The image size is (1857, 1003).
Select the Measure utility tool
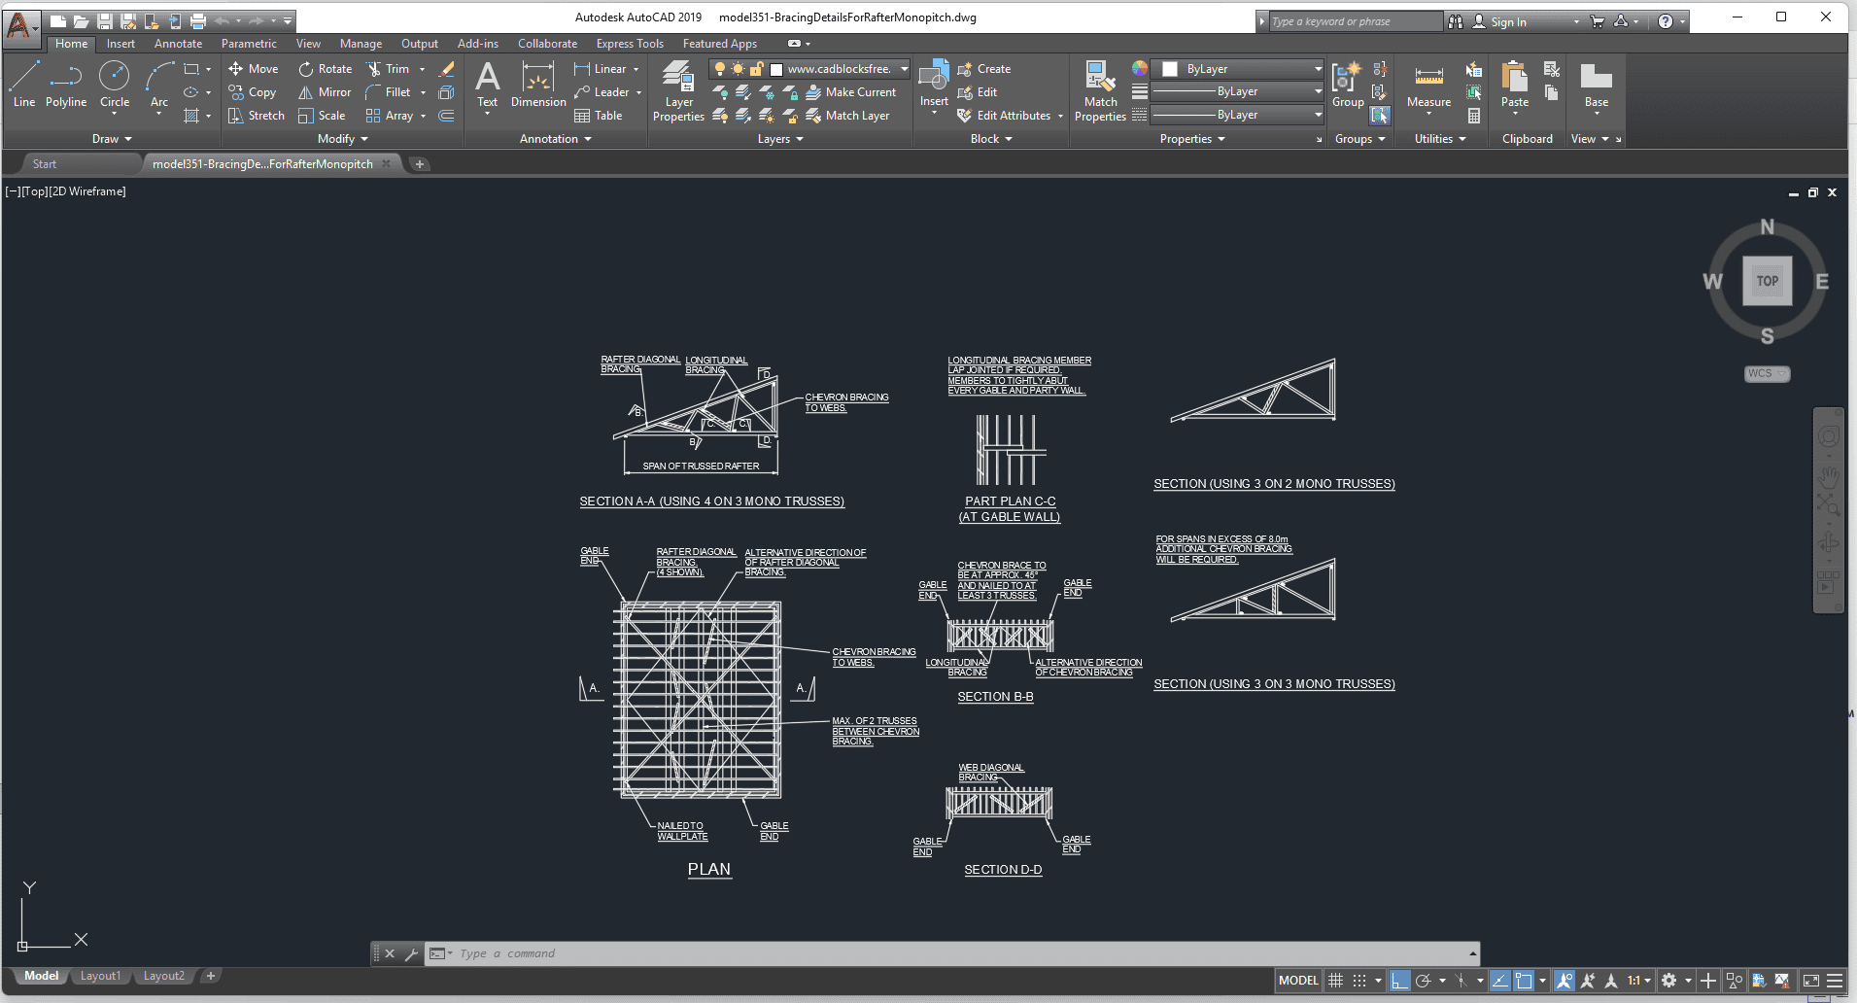(1428, 86)
